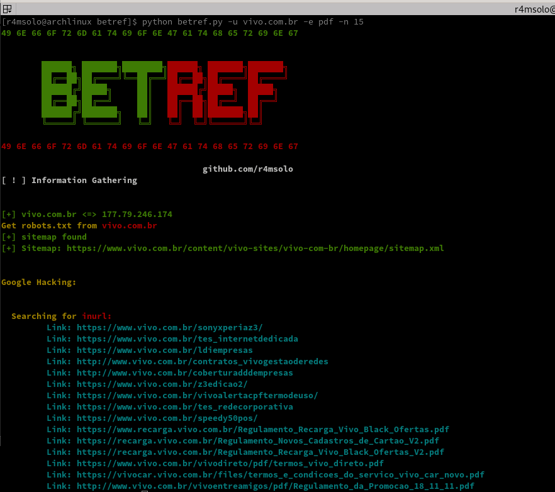Open www.recarga Regulamento_Recarga_Vivo_Black_Ofertas.pdf link

coord(263,430)
